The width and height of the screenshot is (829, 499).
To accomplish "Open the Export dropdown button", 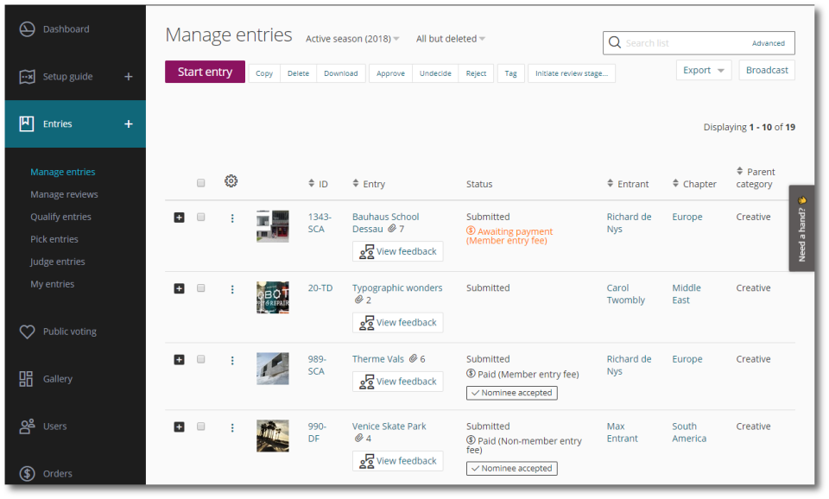I will [x=704, y=70].
